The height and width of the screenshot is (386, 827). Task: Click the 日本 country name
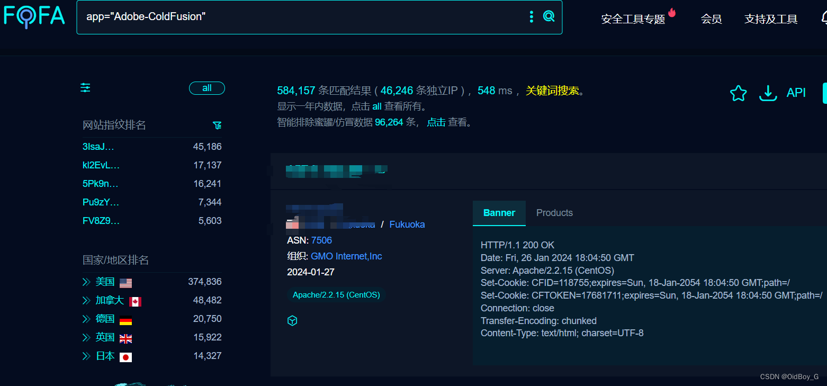tap(105, 356)
